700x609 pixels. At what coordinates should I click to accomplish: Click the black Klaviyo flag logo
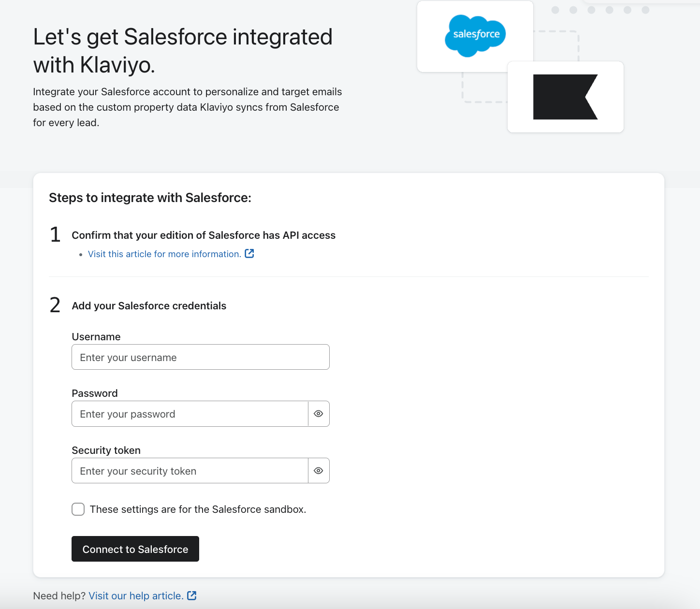point(565,97)
